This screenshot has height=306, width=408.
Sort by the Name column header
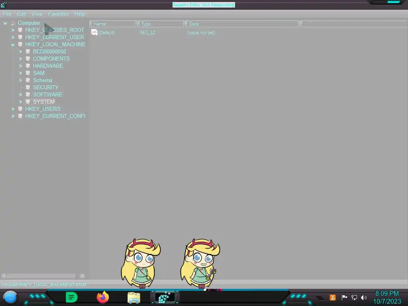click(114, 24)
